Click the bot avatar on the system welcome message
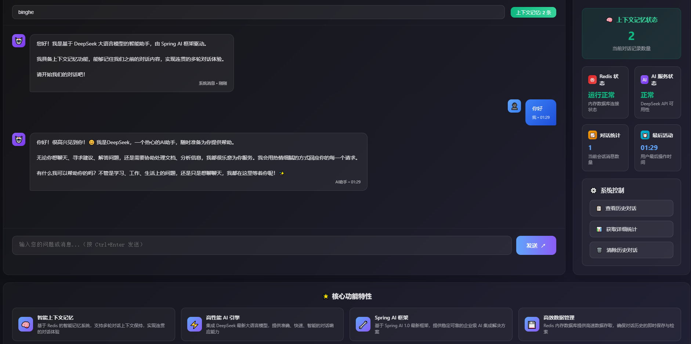 click(x=19, y=41)
